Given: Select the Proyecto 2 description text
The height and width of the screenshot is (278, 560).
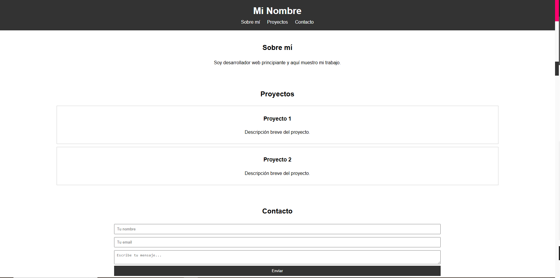Looking at the screenshot, I should tap(277, 173).
